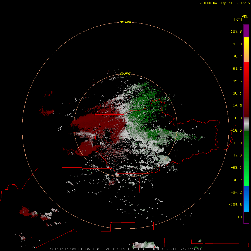Click the 92.3 legend value
The width and height of the screenshot is (251, 251).
tap(237, 44)
